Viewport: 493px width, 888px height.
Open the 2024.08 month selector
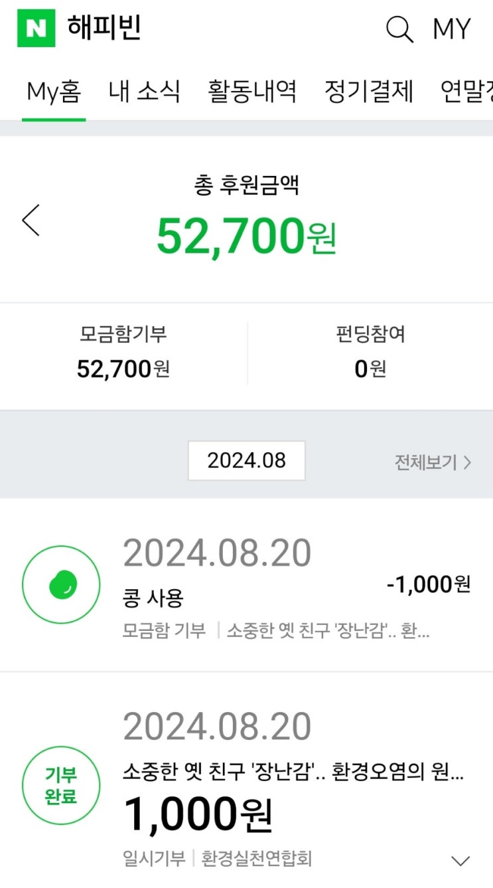[246, 460]
